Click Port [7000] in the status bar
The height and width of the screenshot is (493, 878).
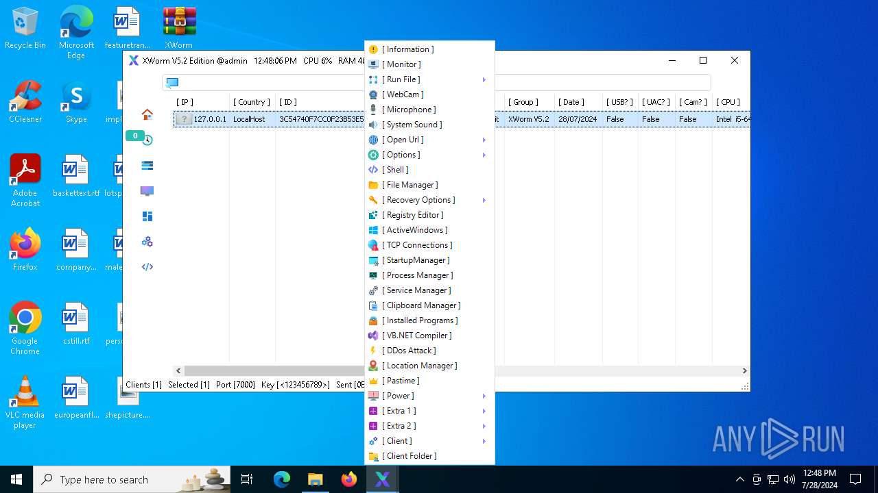[x=235, y=385]
